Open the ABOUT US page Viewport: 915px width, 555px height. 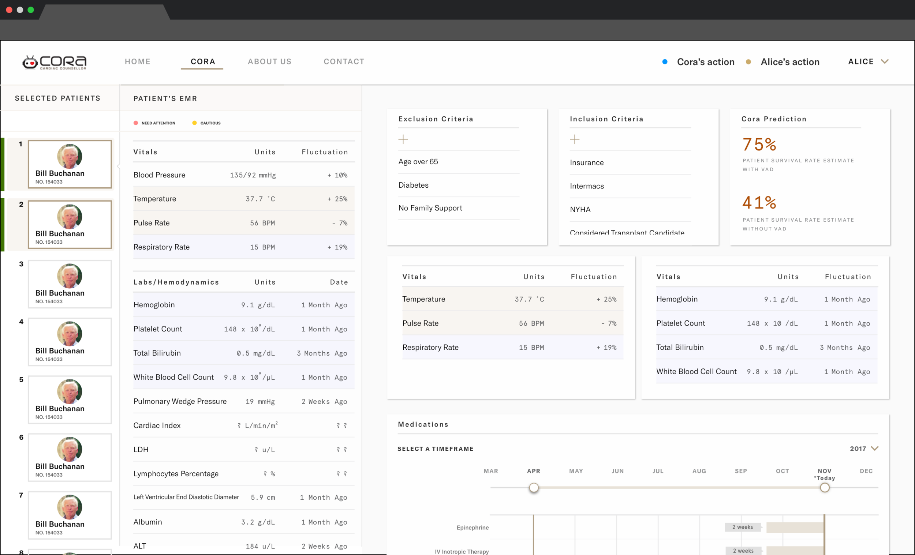[270, 61]
